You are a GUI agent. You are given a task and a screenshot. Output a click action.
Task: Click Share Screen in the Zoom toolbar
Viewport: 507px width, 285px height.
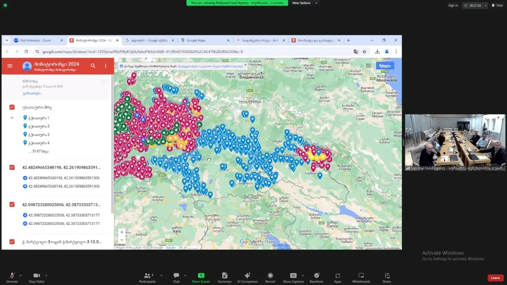(201, 278)
